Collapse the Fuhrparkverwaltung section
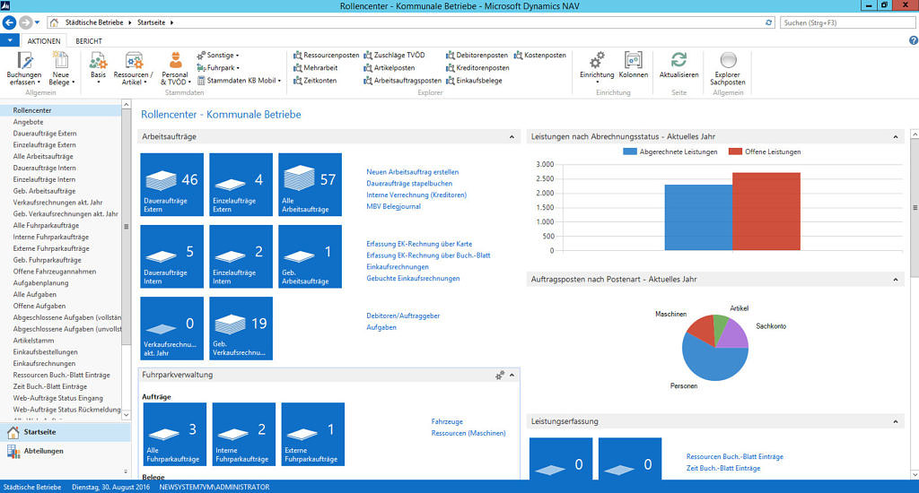The image size is (919, 493). (x=512, y=376)
